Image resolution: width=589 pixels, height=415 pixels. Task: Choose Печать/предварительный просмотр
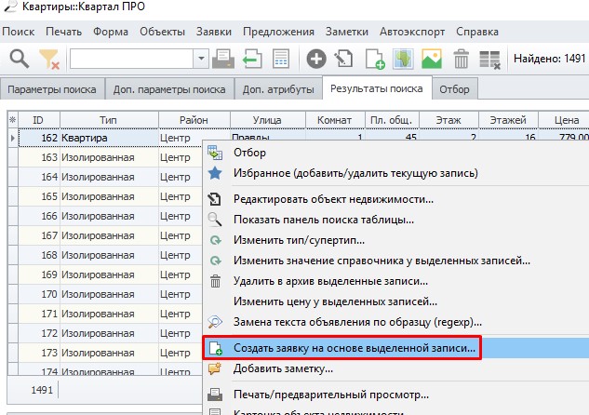[x=395, y=395]
